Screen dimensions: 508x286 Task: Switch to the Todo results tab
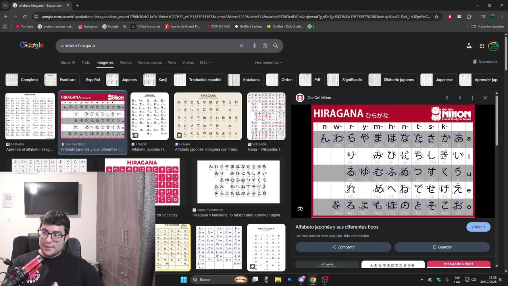coord(86,62)
